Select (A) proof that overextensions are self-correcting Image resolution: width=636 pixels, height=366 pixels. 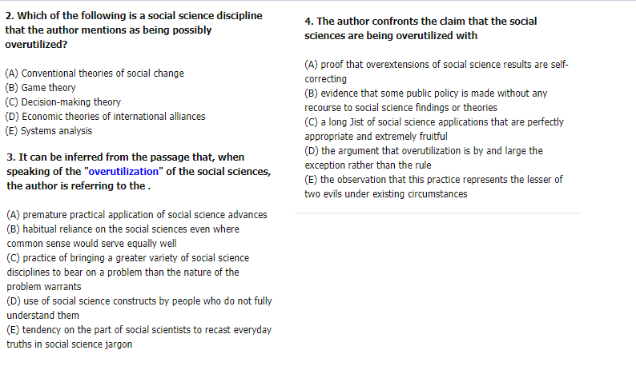(437, 65)
